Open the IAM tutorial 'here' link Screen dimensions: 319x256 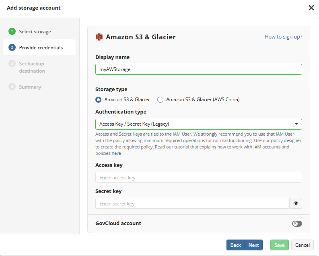point(116,153)
